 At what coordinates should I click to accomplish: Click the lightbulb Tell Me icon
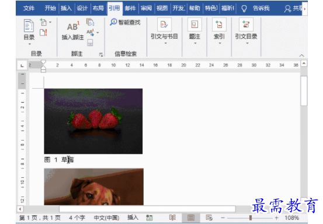tap(244, 9)
